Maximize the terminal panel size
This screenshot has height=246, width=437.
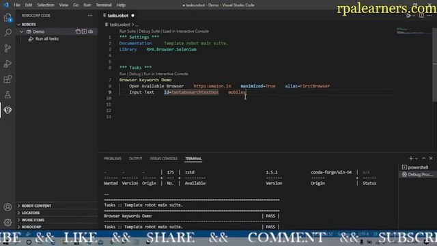click(x=423, y=158)
